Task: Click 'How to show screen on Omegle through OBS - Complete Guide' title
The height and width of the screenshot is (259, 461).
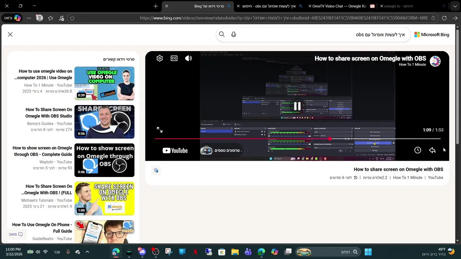Action: click(42, 151)
